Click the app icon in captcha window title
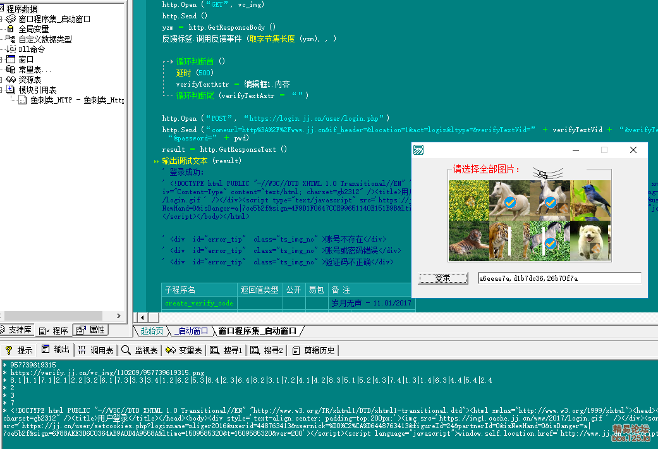 coord(418,150)
